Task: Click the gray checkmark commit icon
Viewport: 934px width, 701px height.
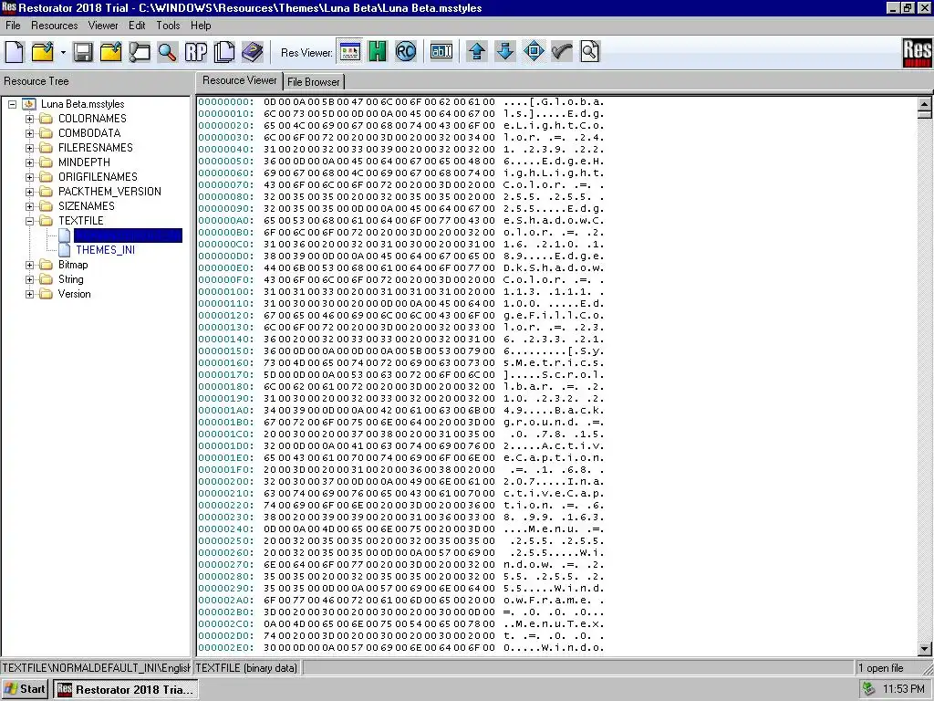Action: click(x=562, y=52)
